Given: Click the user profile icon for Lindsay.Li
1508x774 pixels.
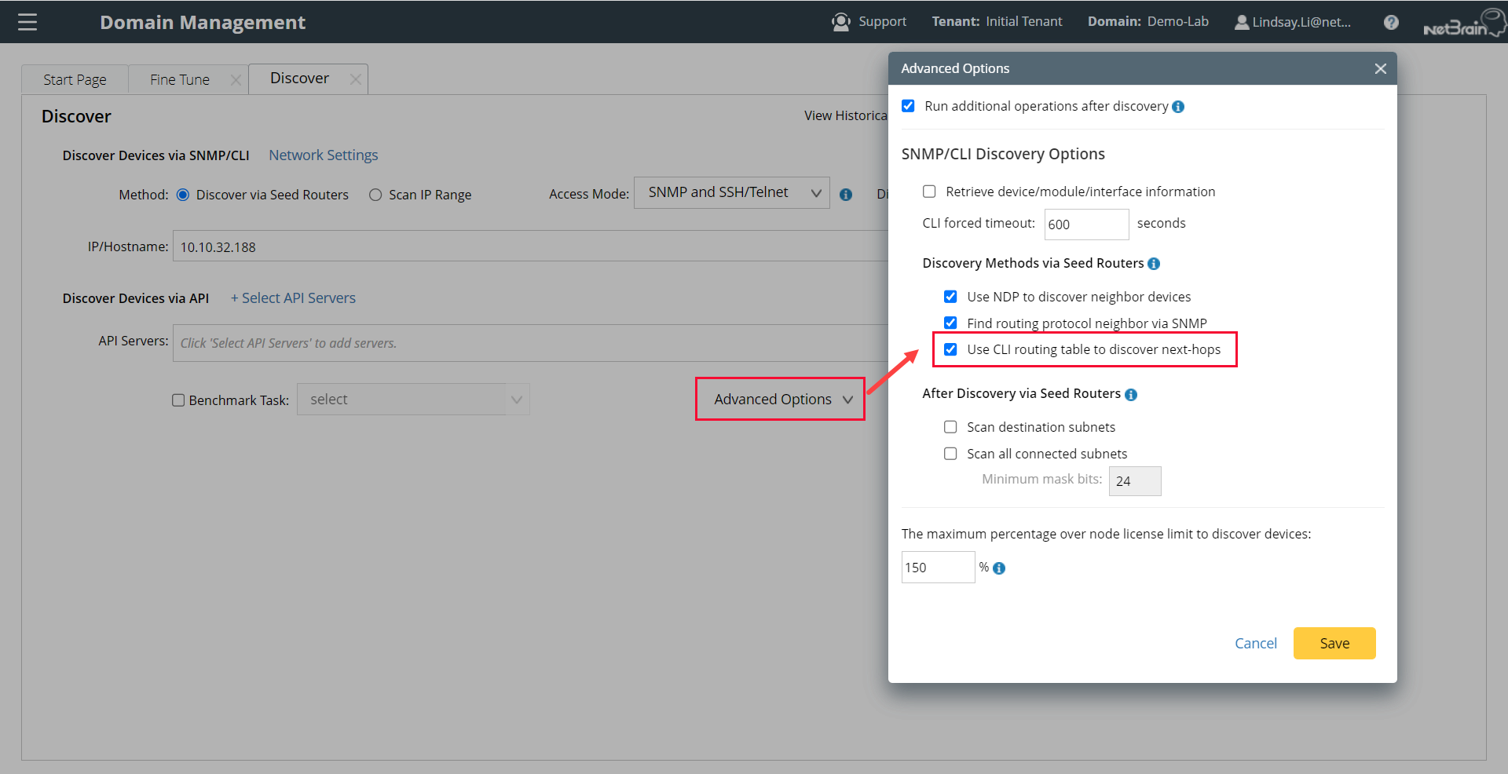Looking at the screenshot, I should (1242, 22).
